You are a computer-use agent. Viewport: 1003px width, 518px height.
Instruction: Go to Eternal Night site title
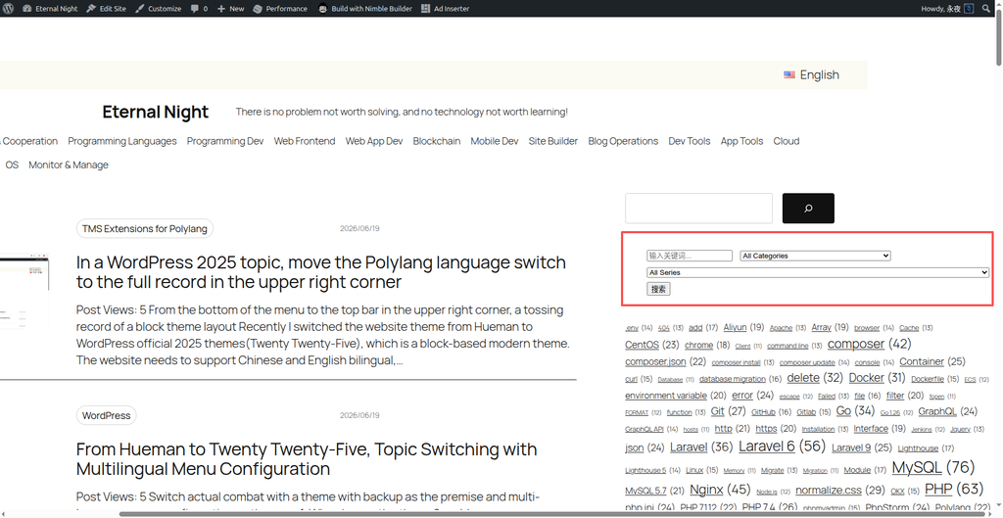(x=156, y=112)
